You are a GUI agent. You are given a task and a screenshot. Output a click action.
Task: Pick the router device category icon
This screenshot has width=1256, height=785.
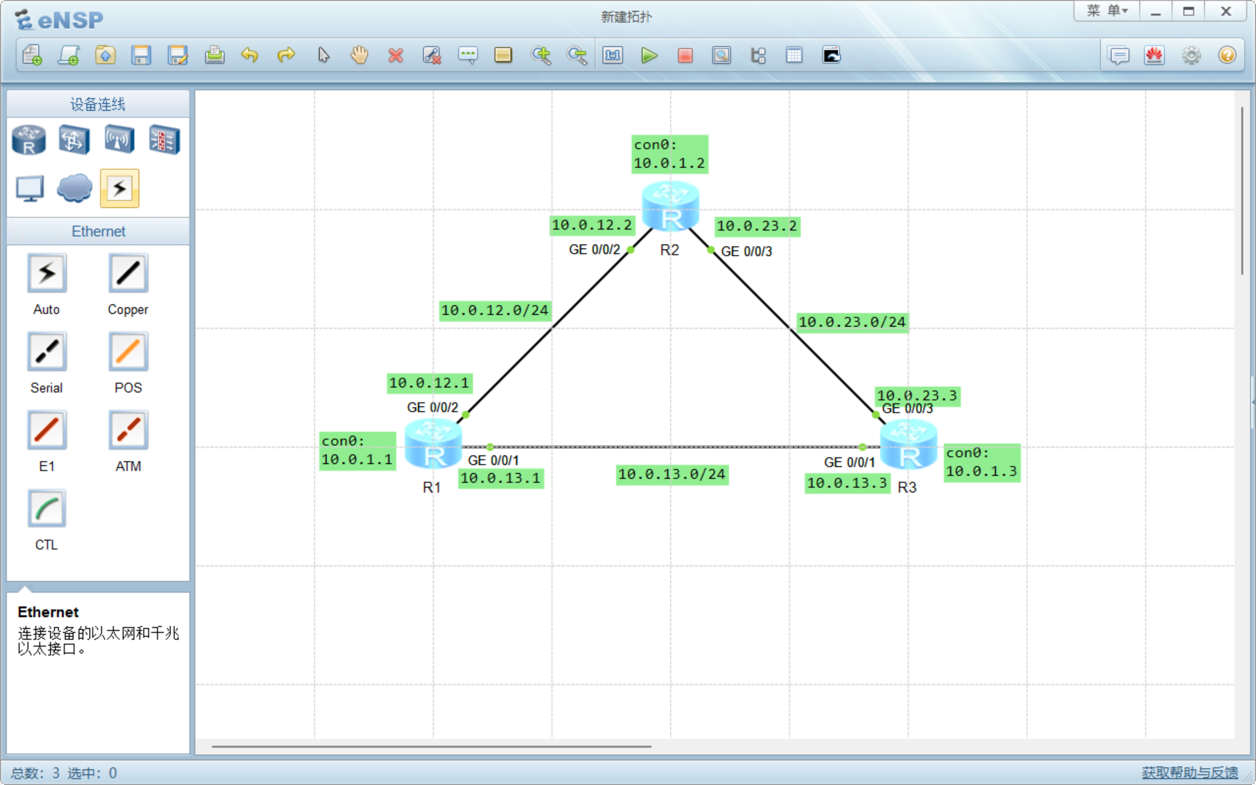[x=29, y=139]
